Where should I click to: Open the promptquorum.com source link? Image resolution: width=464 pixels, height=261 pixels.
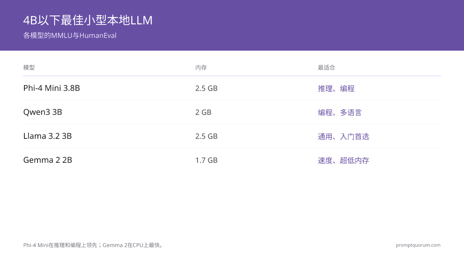pos(418,245)
